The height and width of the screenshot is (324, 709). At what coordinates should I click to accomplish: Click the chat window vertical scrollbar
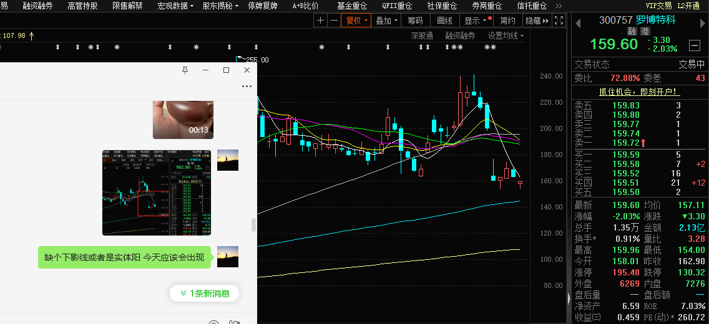[253, 225]
